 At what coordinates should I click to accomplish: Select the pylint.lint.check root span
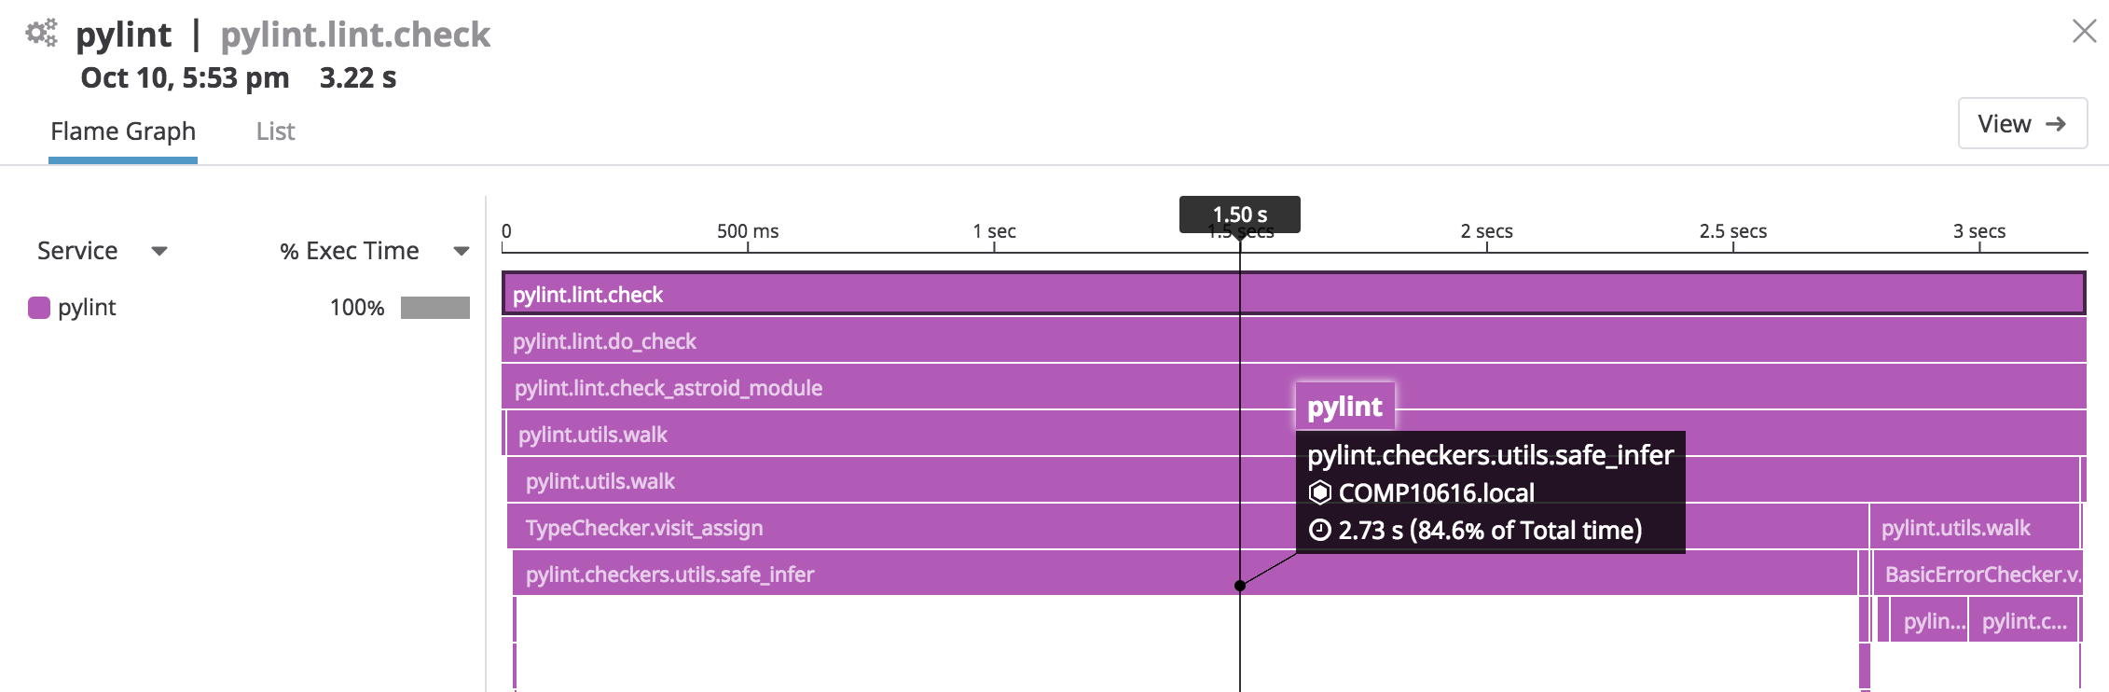point(1294,294)
